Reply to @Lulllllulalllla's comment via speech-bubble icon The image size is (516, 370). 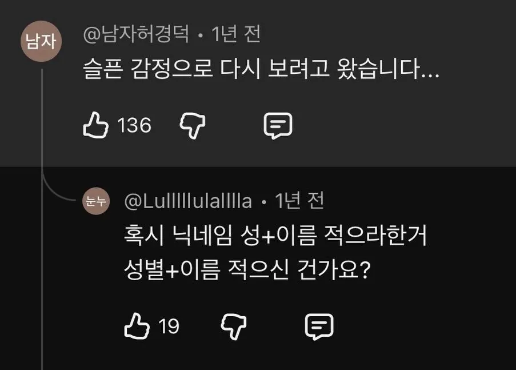(319, 327)
